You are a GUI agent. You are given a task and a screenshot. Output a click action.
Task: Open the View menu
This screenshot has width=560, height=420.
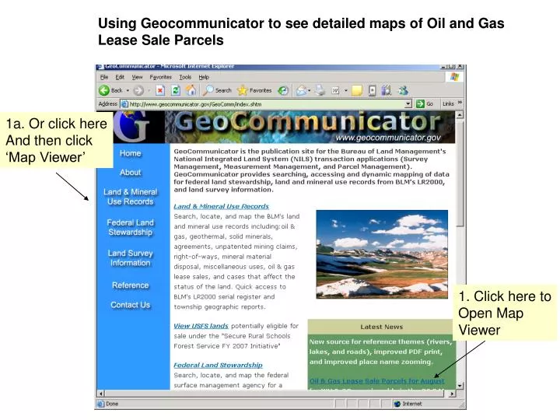click(137, 77)
